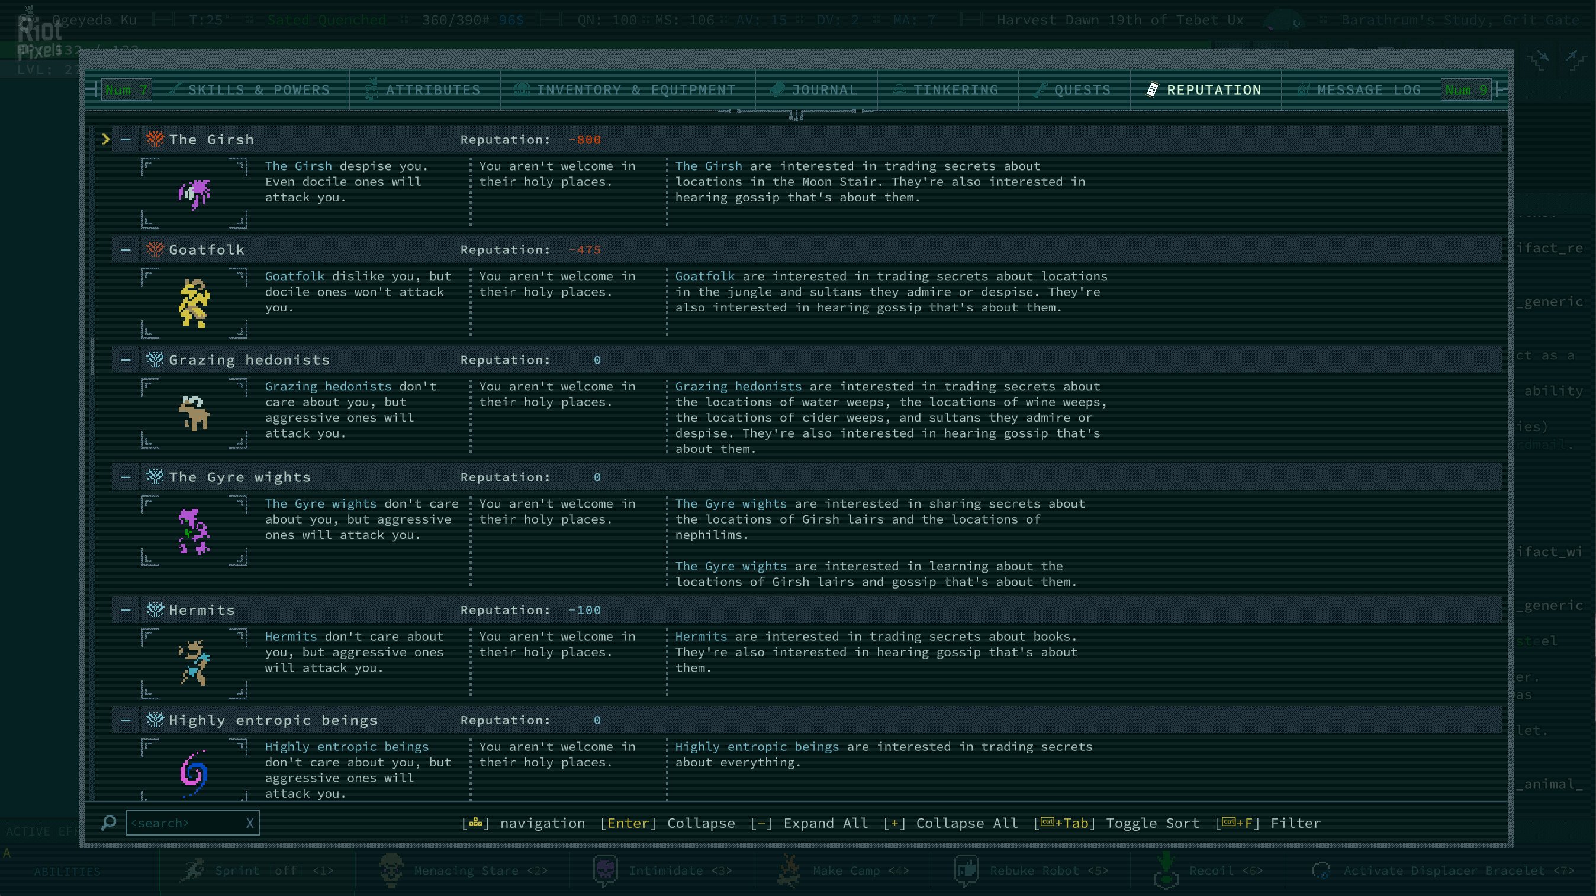Click inside the search input field

click(x=186, y=823)
